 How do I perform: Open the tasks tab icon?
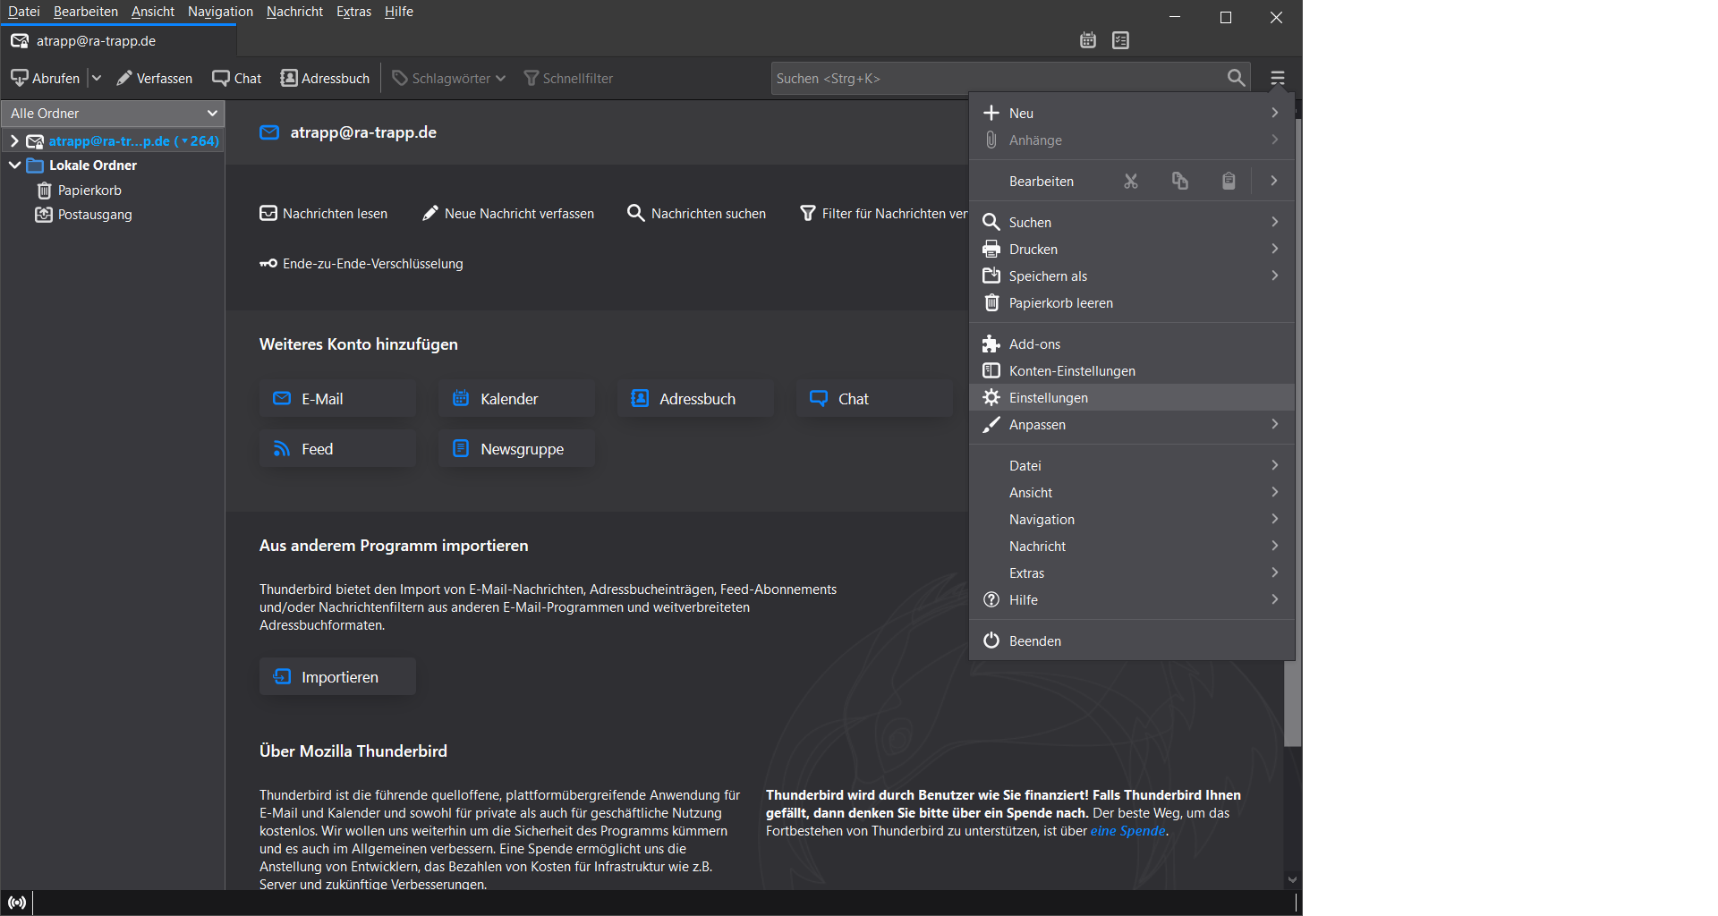pos(1120,40)
